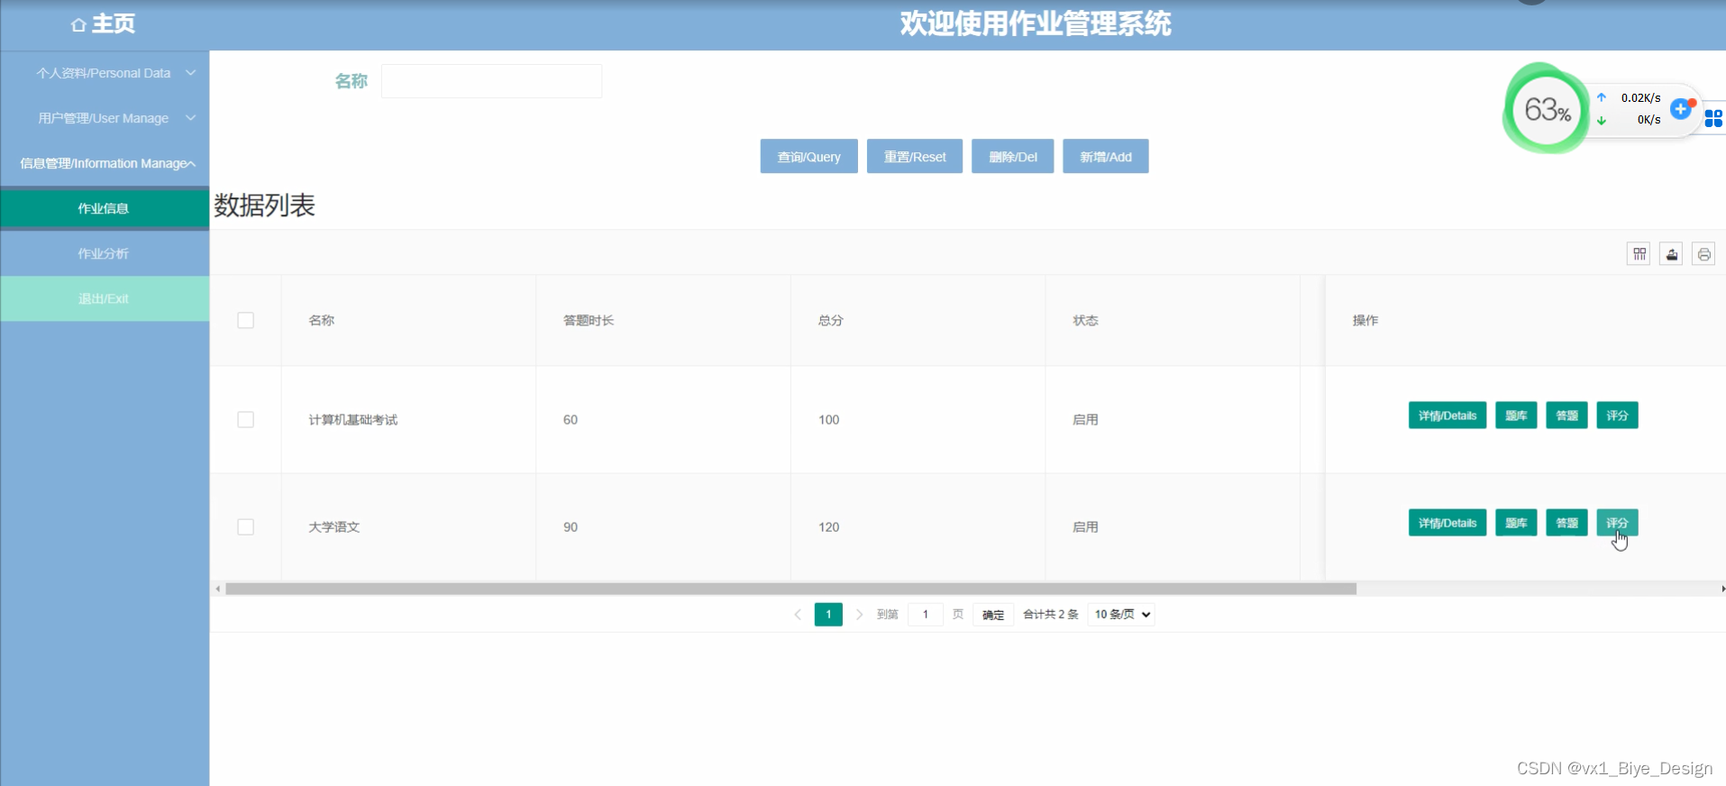
Task: Click the 名称 search input field
Action: pos(491,81)
